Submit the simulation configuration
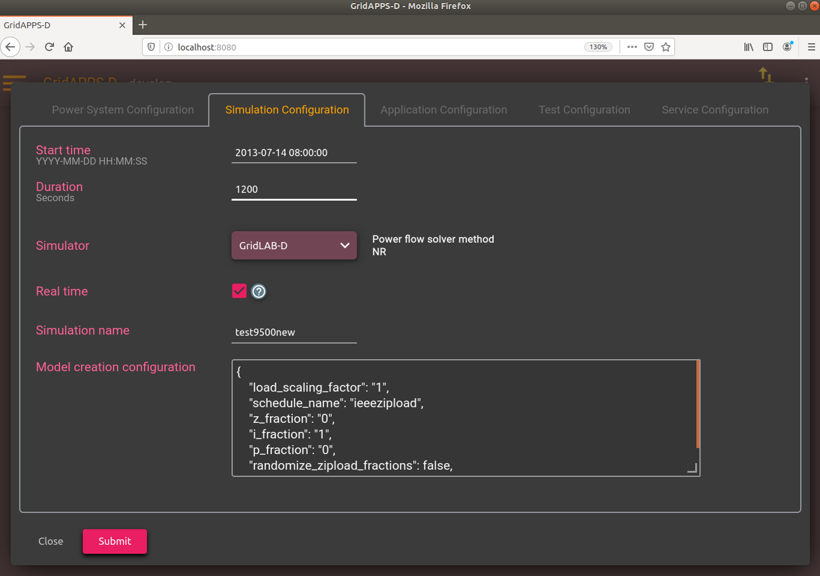Viewport: 820px width, 576px height. 115,541
